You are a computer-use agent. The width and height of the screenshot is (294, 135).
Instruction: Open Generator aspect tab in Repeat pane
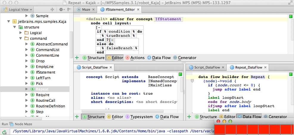click(x=275, y=117)
